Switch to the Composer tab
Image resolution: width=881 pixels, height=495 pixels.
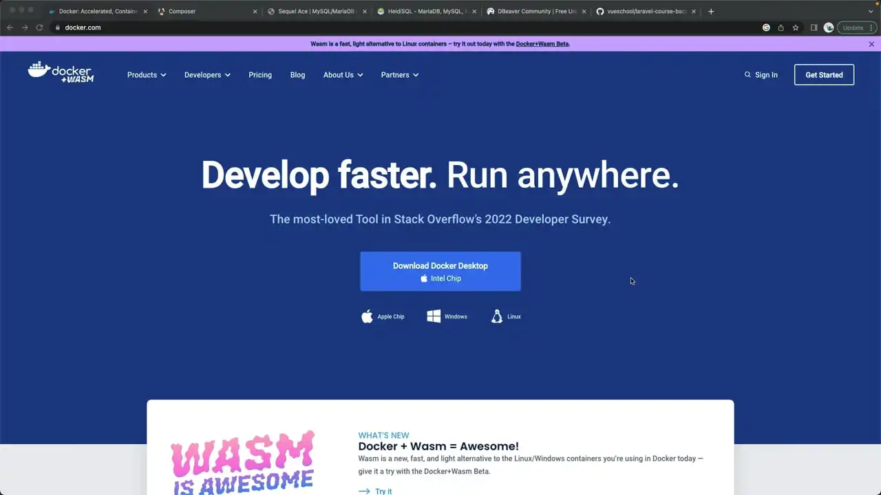[x=206, y=12]
